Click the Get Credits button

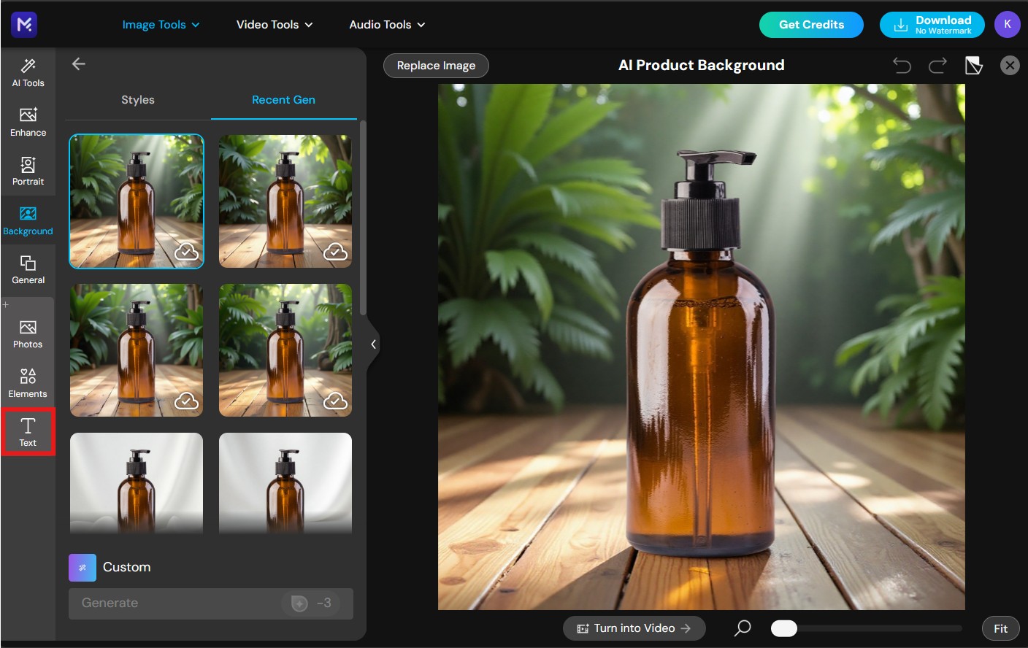point(811,25)
